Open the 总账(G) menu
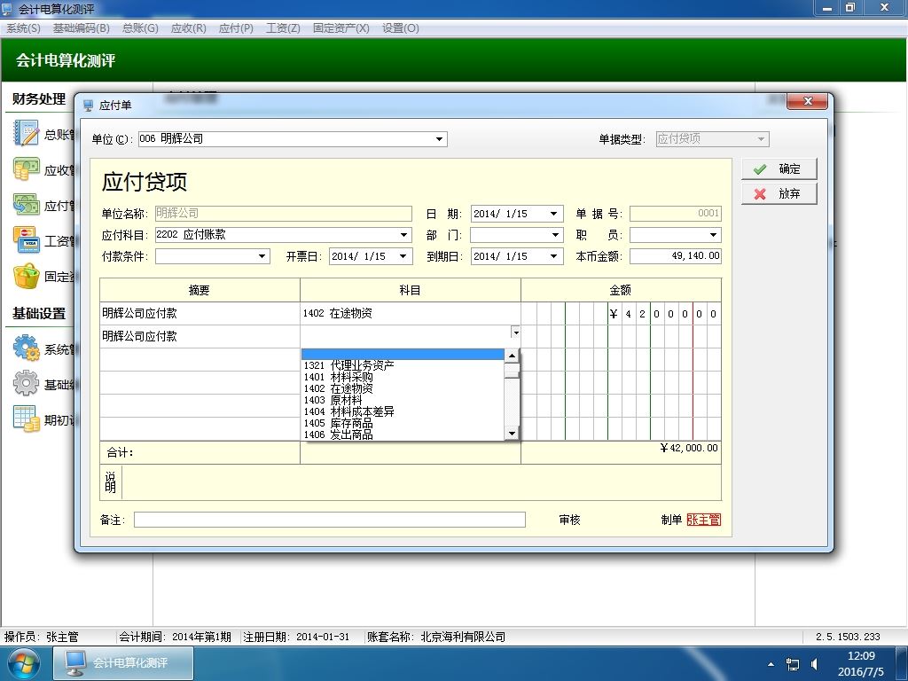Viewport: 908px width, 681px height. 140,27
